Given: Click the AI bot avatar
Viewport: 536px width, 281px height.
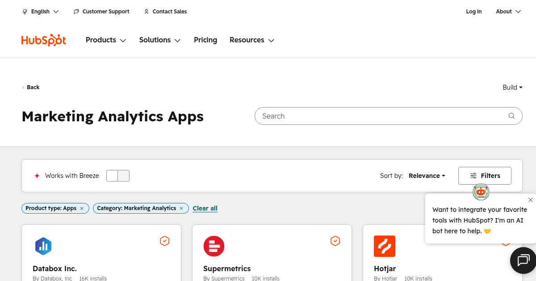Looking at the screenshot, I should 481,192.
